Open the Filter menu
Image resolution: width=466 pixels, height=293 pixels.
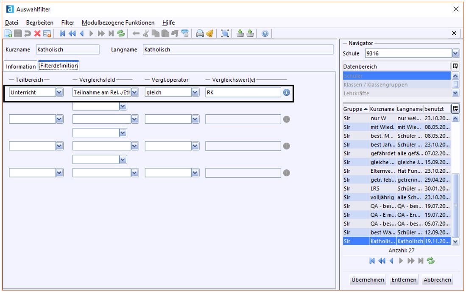pos(67,22)
